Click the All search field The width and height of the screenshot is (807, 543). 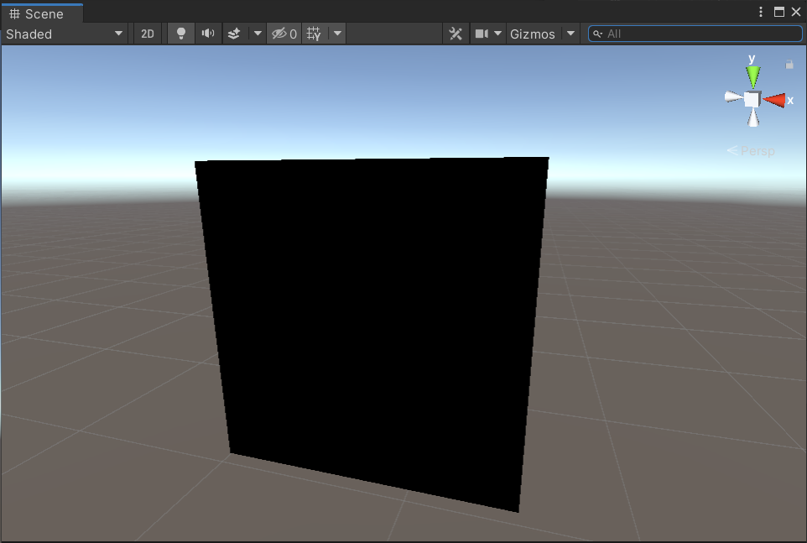695,34
